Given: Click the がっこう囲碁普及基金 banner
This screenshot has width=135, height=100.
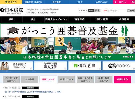Looking at the screenshot, I should pos(67,42).
